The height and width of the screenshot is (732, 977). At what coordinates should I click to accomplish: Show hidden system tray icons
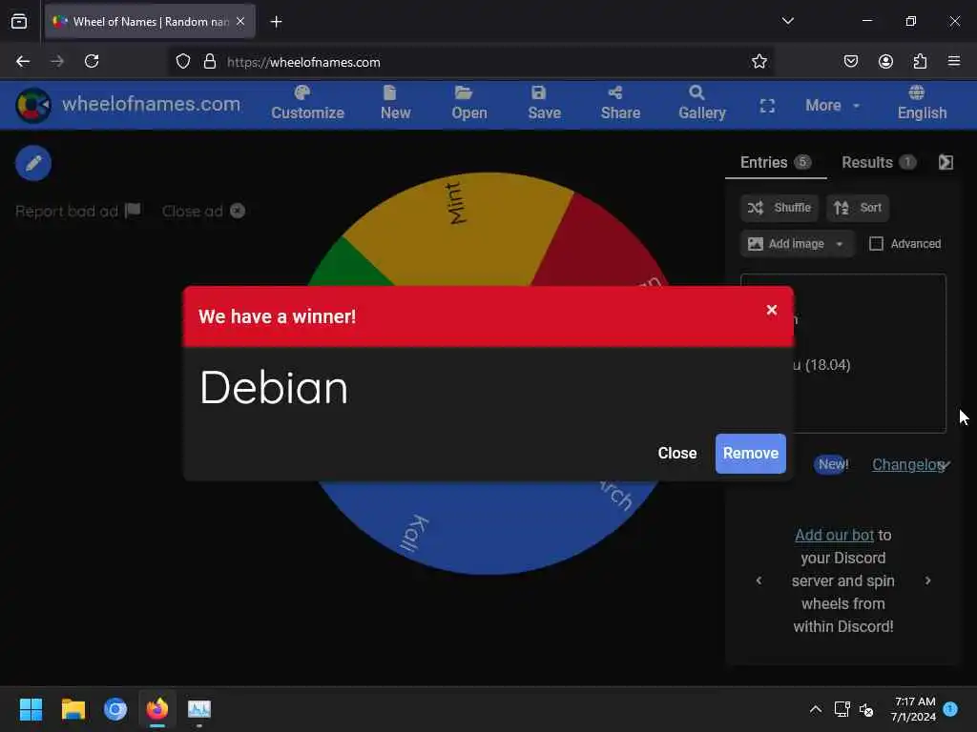coord(815,709)
